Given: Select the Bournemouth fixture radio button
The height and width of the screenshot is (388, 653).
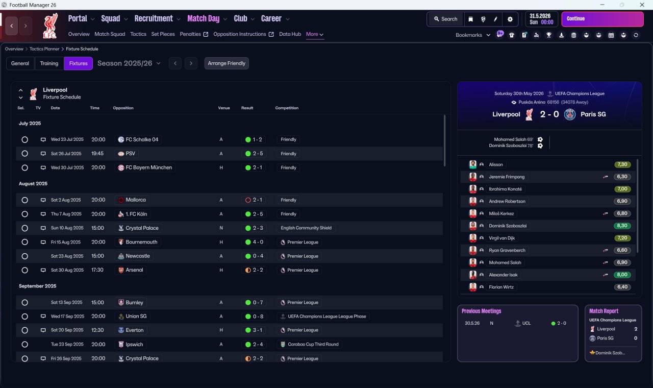Looking at the screenshot, I should pos(24,242).
